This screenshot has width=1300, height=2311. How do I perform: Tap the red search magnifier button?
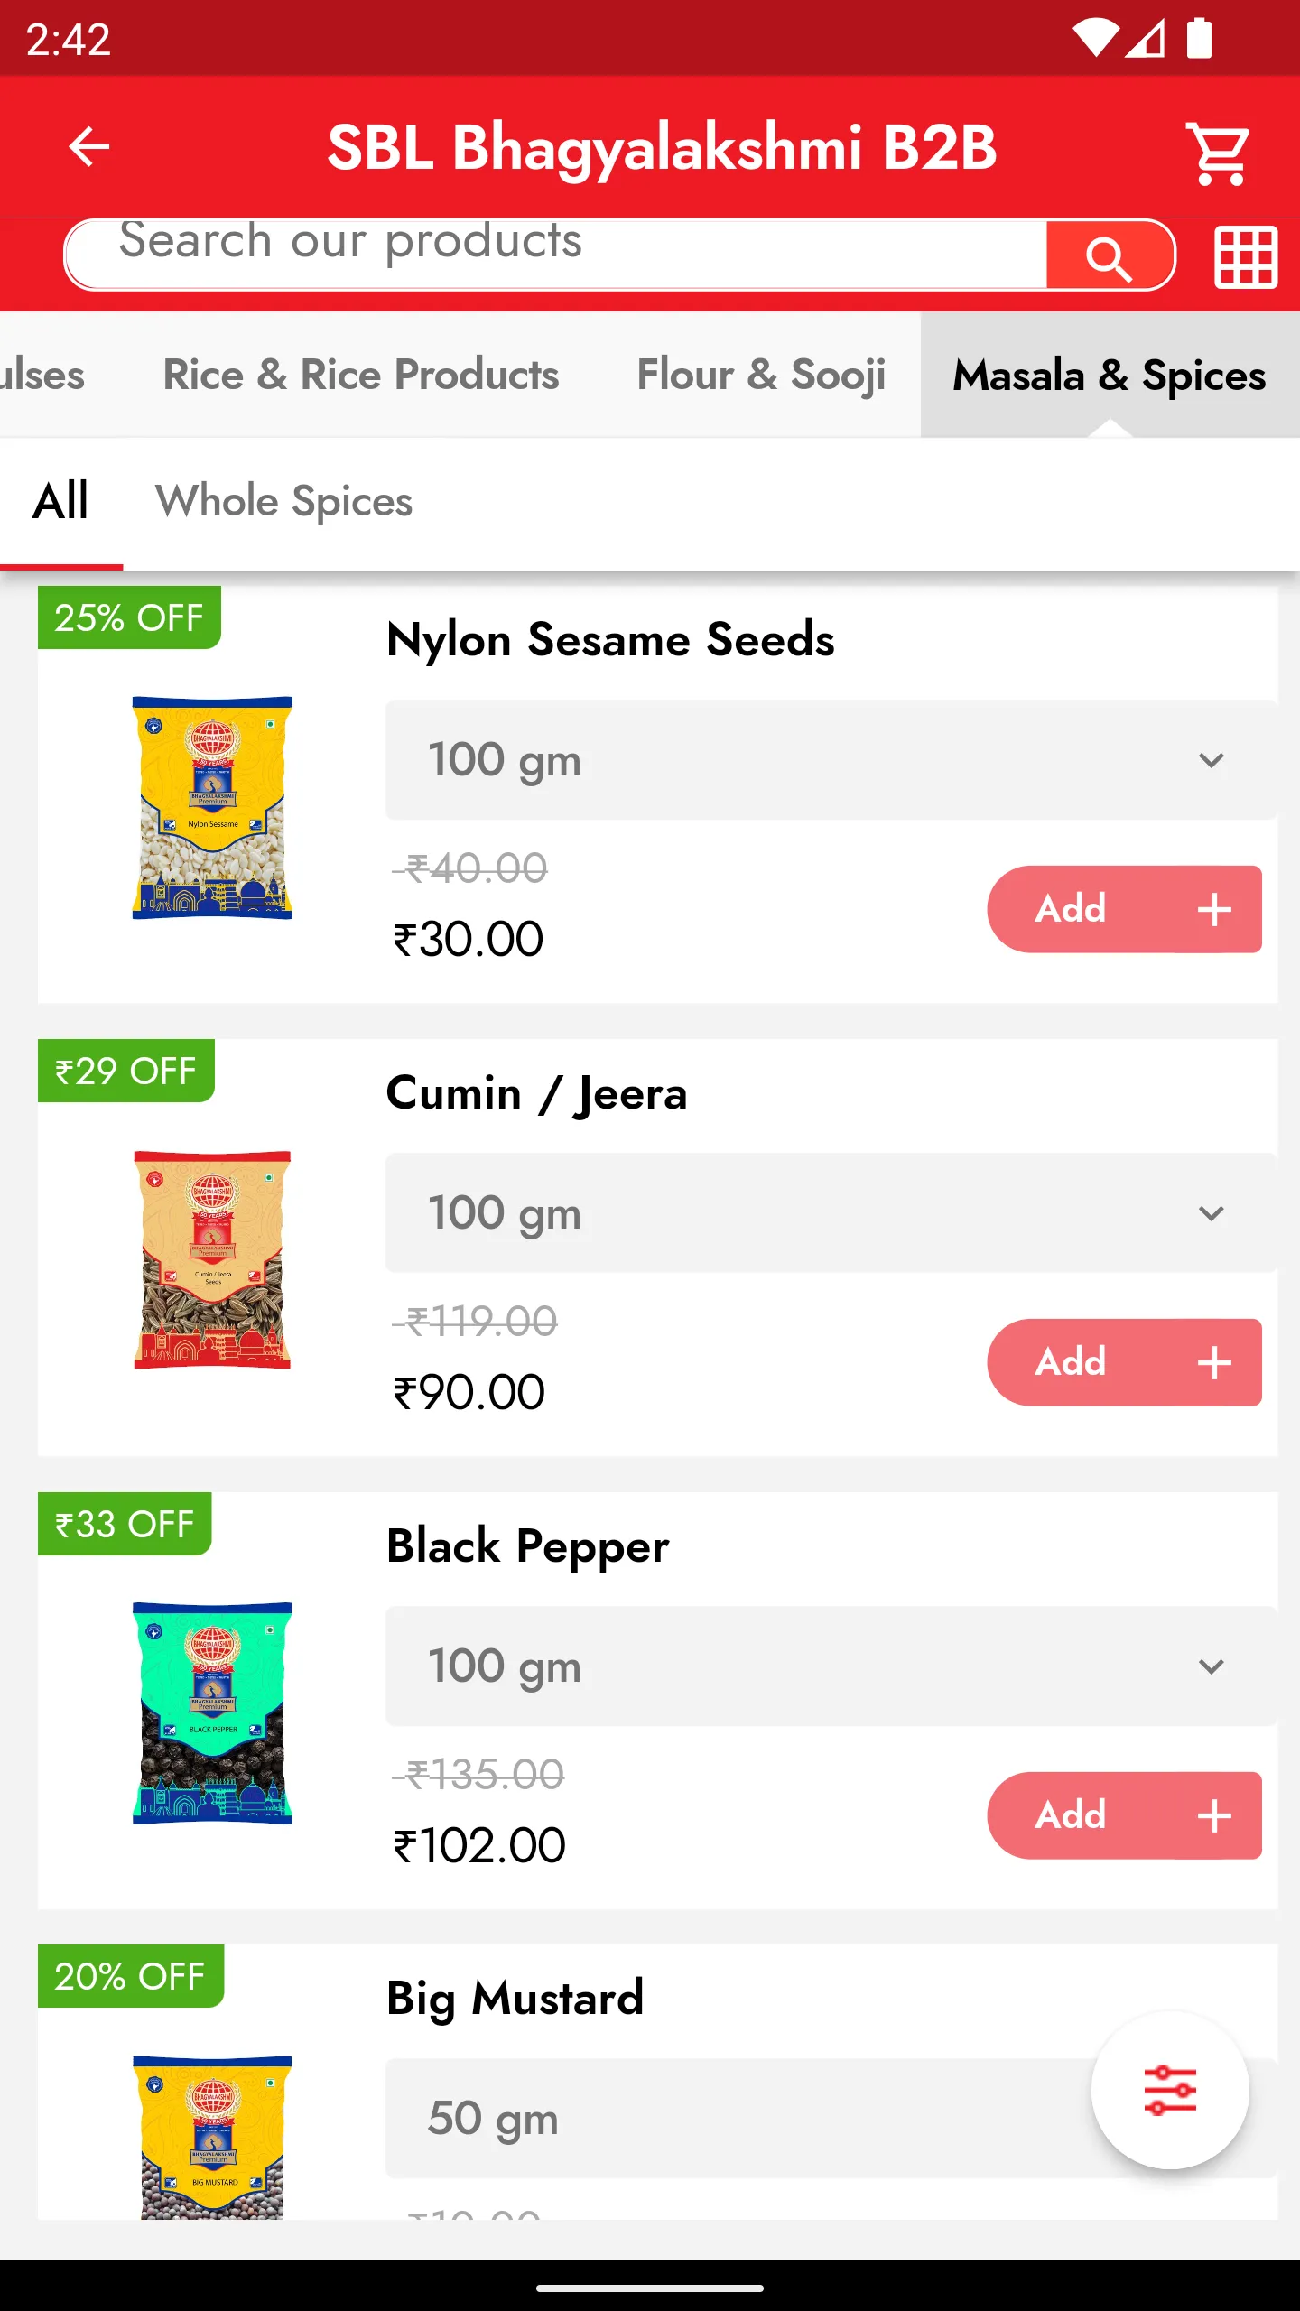(1110, 256)
